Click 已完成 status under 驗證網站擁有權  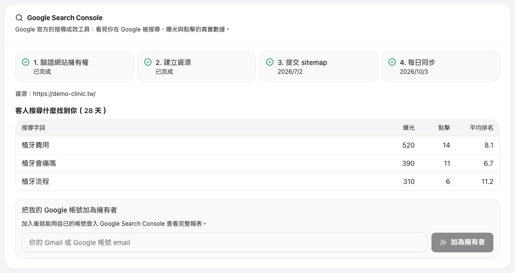[x=42, y=72]
